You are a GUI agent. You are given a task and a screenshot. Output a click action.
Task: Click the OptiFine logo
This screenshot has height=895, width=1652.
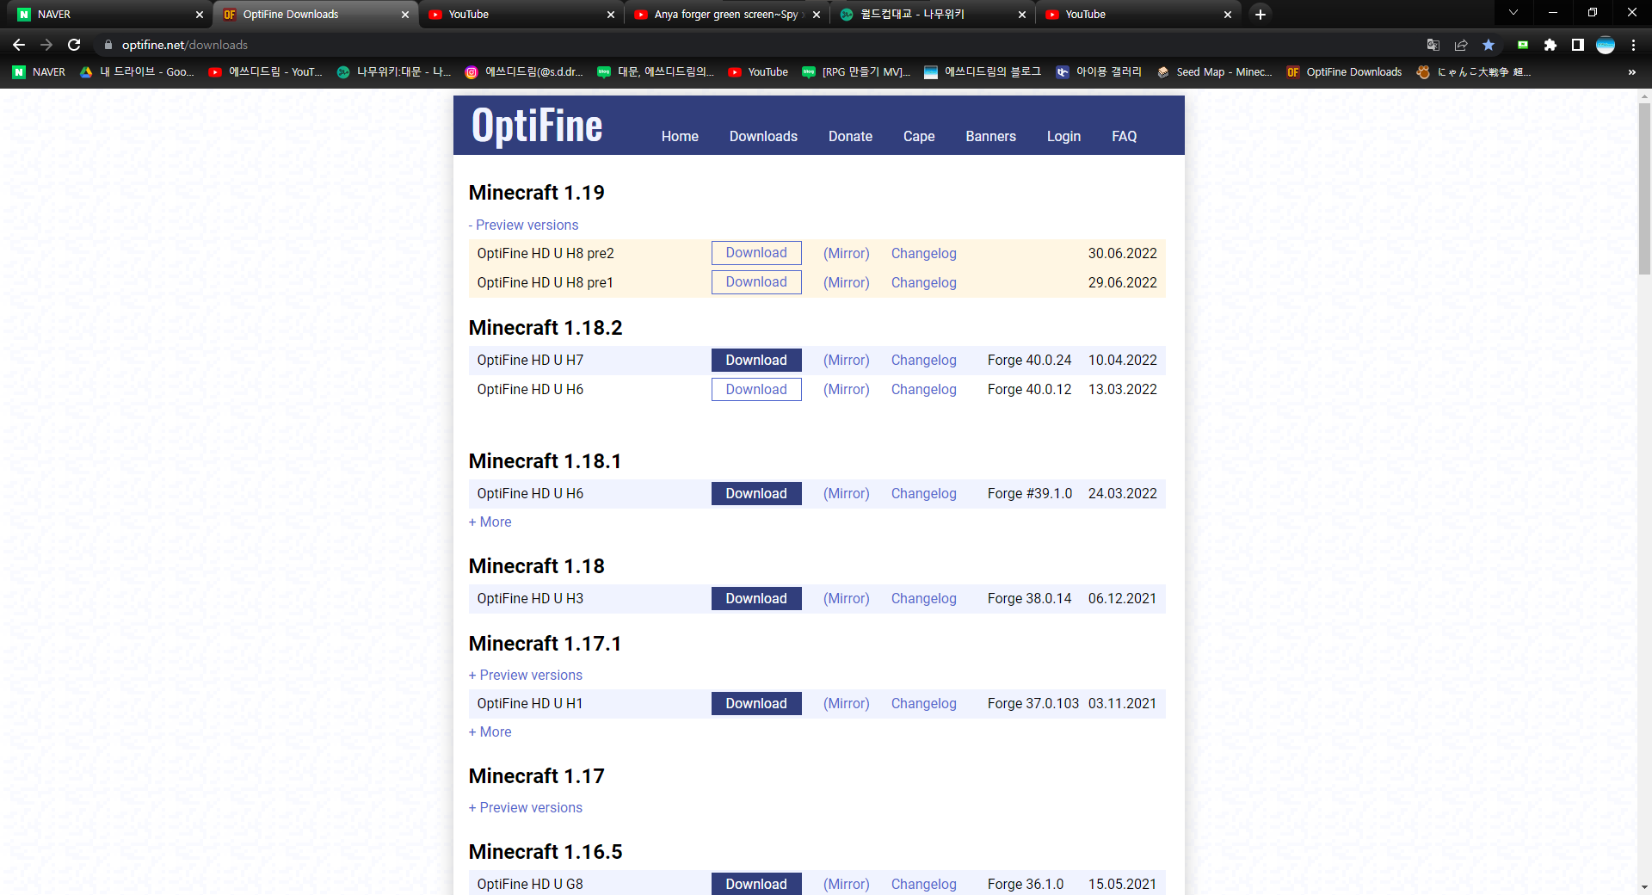(537, 126)
